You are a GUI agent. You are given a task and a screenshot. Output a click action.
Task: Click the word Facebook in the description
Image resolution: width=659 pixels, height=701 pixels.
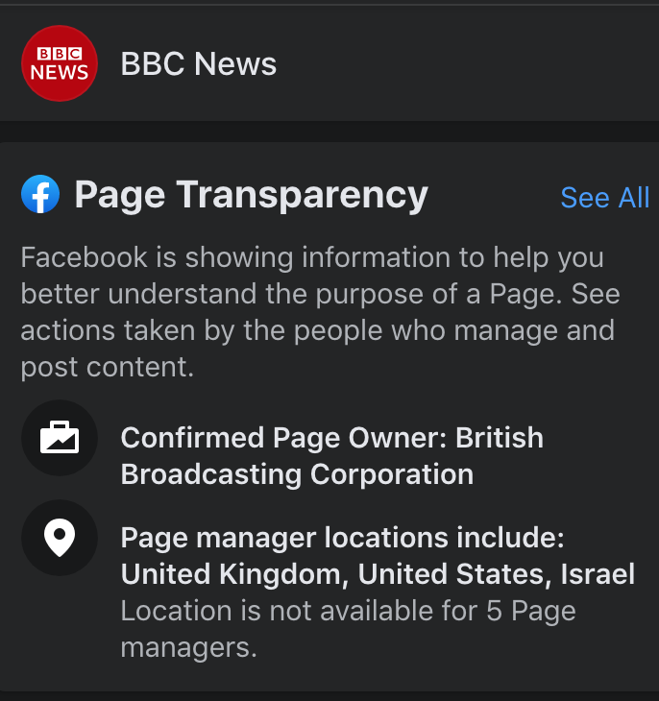tap(85, 257)
